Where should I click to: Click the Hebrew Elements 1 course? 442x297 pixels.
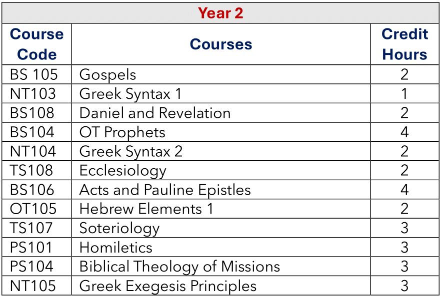[x=146, y=209]
